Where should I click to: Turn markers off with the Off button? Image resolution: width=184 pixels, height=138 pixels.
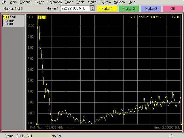(173, 9)
